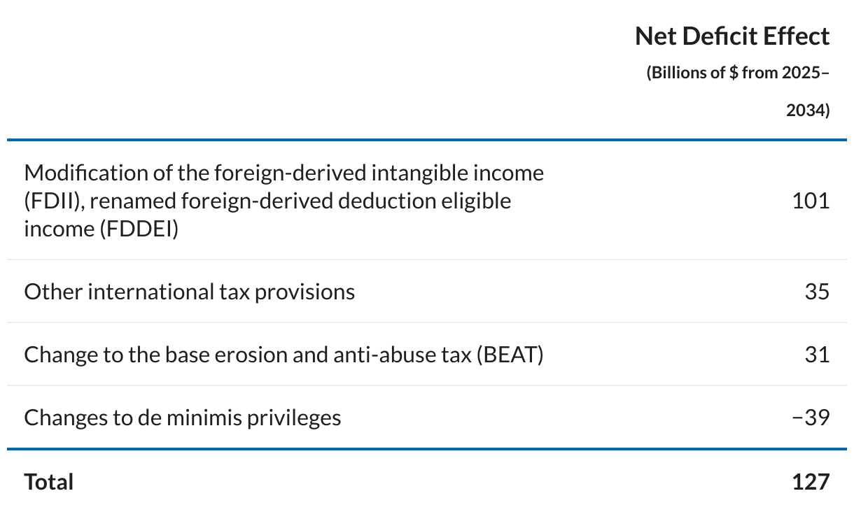Screen dimensions: 854x519
Task: Click the 2034) text under header
Action: point(808,111)
